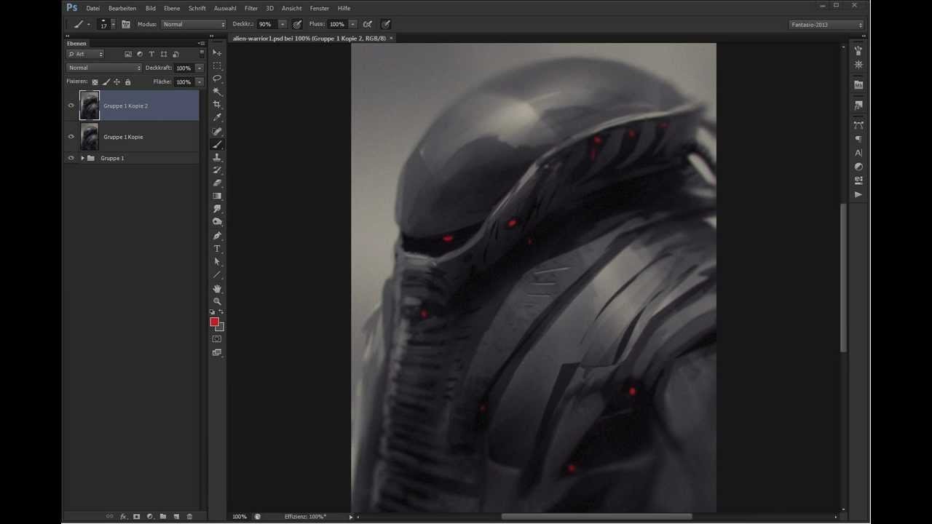This screenshot has height=524, width=932.
Task: Open the Deckkr. opacity slider arrow
Action: point(283,24)
